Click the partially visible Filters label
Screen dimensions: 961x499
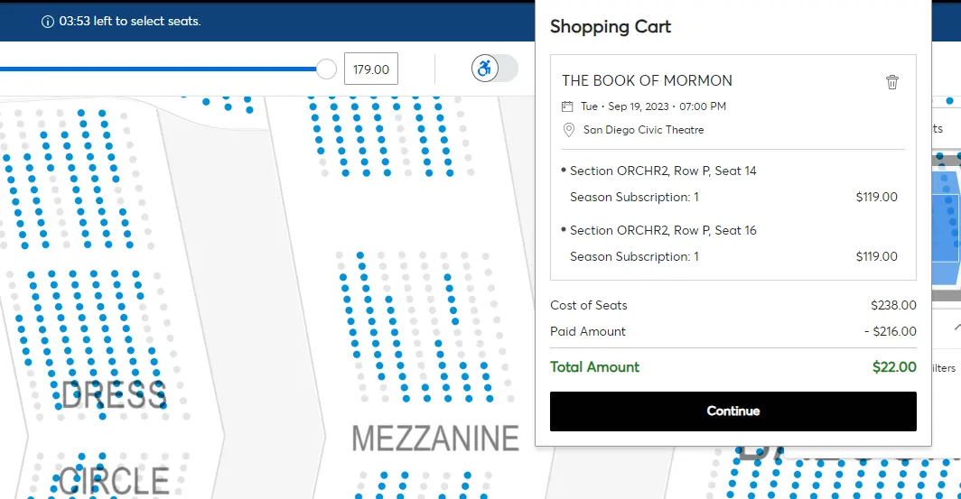click(x=944, y=368)
